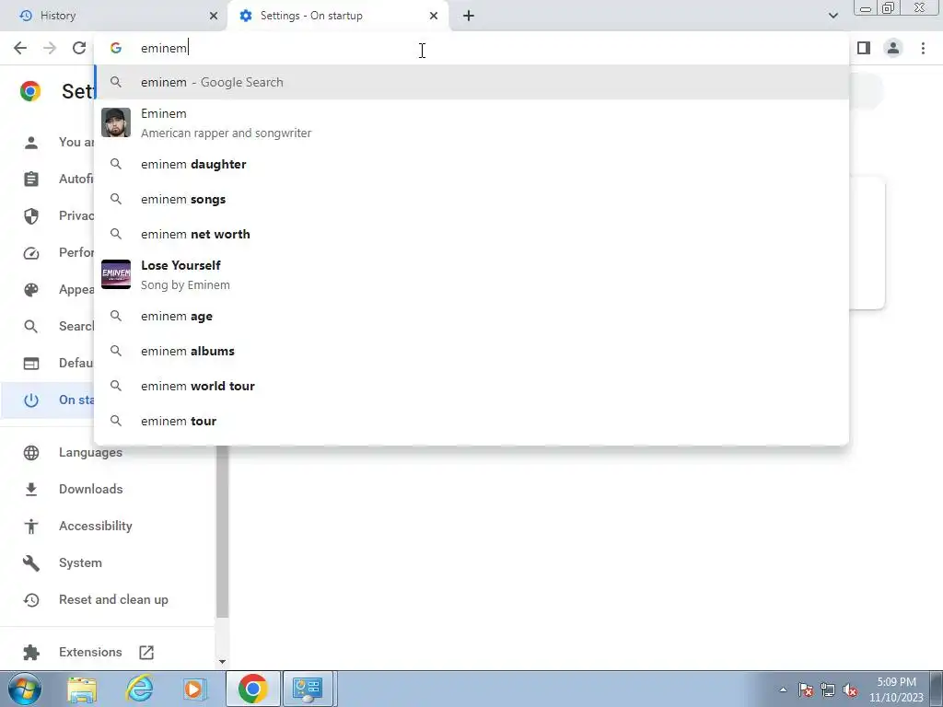Open Accessibility settings
Viewport: 943px width, 707px height.
[96, 526]
